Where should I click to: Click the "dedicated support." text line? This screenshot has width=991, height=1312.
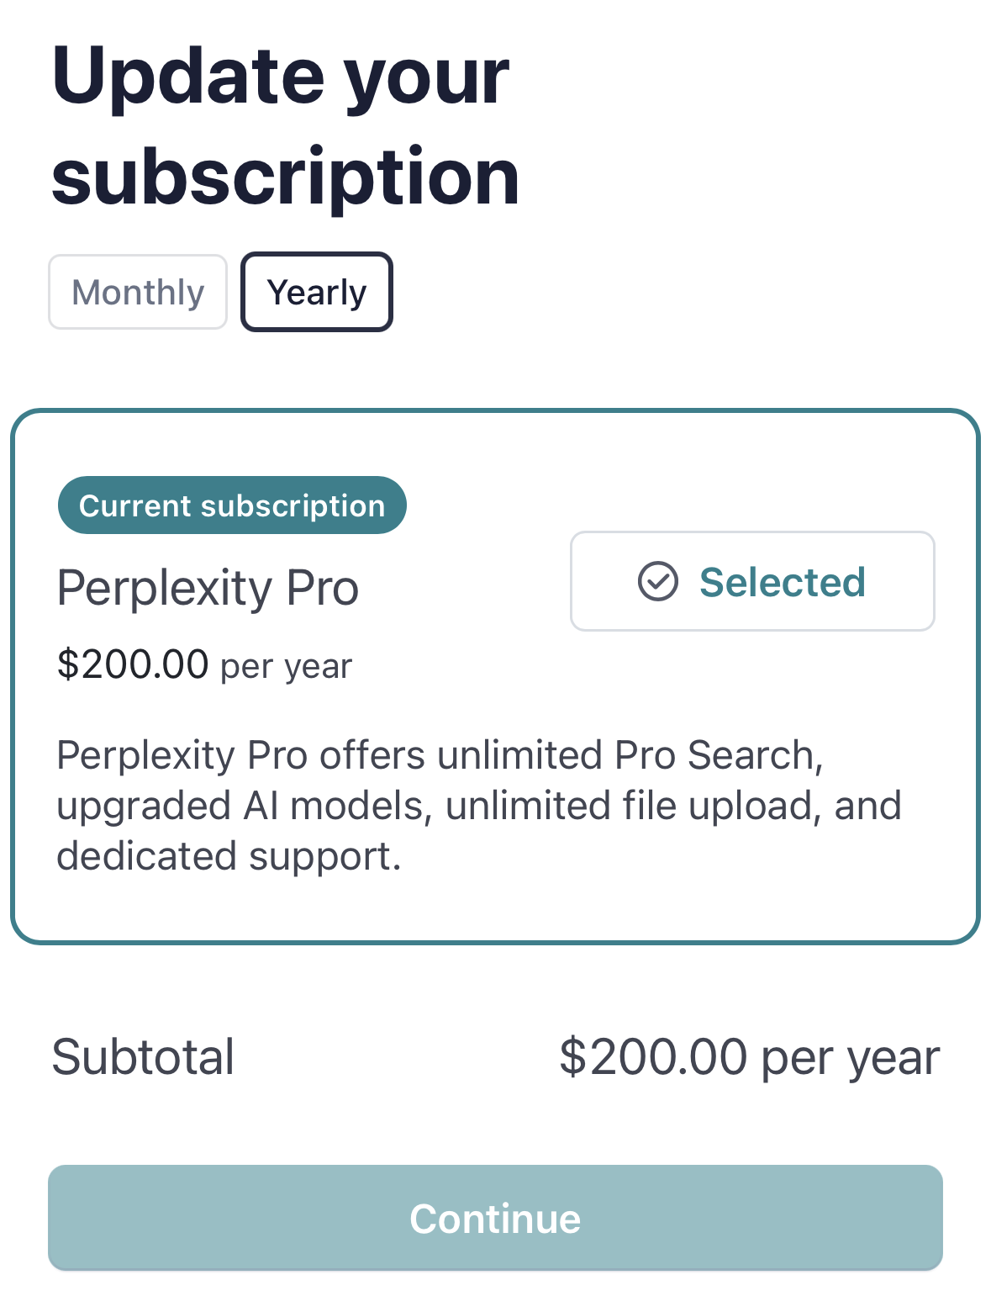tap(229, 856)
